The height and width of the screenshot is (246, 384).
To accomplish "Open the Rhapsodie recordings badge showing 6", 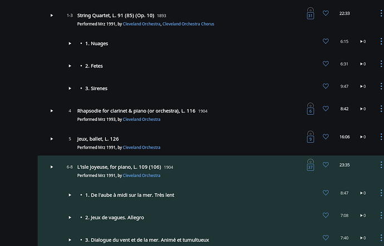I will [x=311, y=109].
